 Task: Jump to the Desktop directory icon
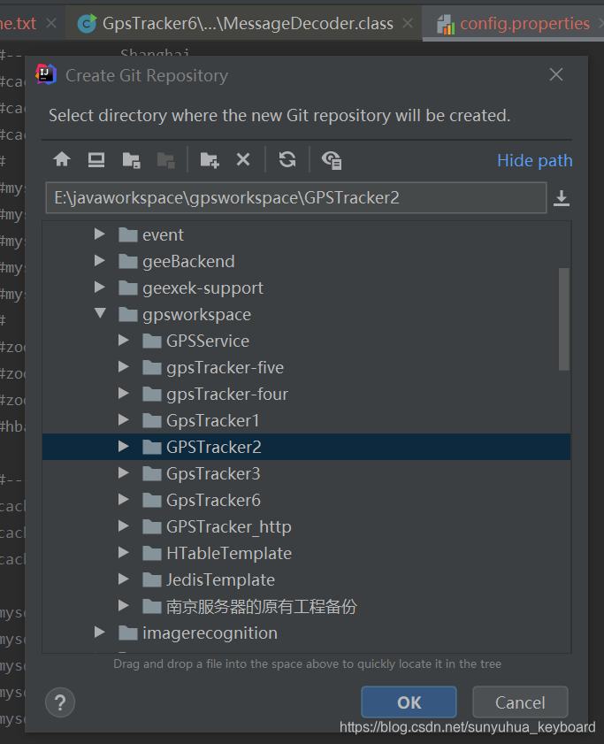pyautogui.click(x=96, y=159)
